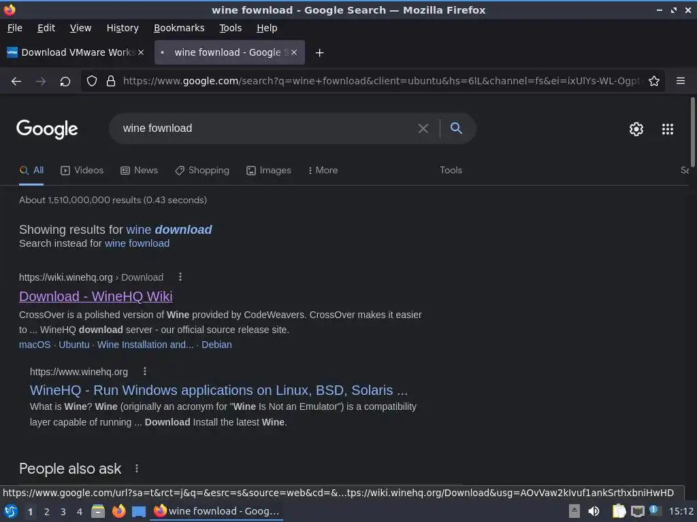Viewport: 697px width, 522px height.
Task: Select the Shopping search tab
Action: tap(202, 171)
